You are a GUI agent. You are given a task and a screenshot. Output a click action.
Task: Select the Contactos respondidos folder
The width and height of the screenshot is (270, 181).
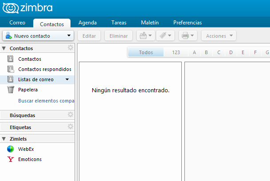tap(37, 69)
